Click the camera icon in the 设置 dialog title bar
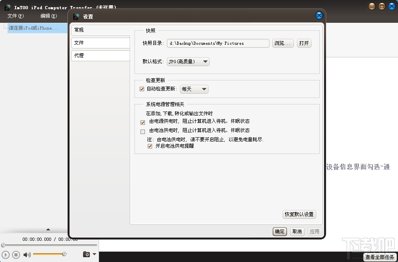This screenshot has width=398, height=262. pos(76,16)
